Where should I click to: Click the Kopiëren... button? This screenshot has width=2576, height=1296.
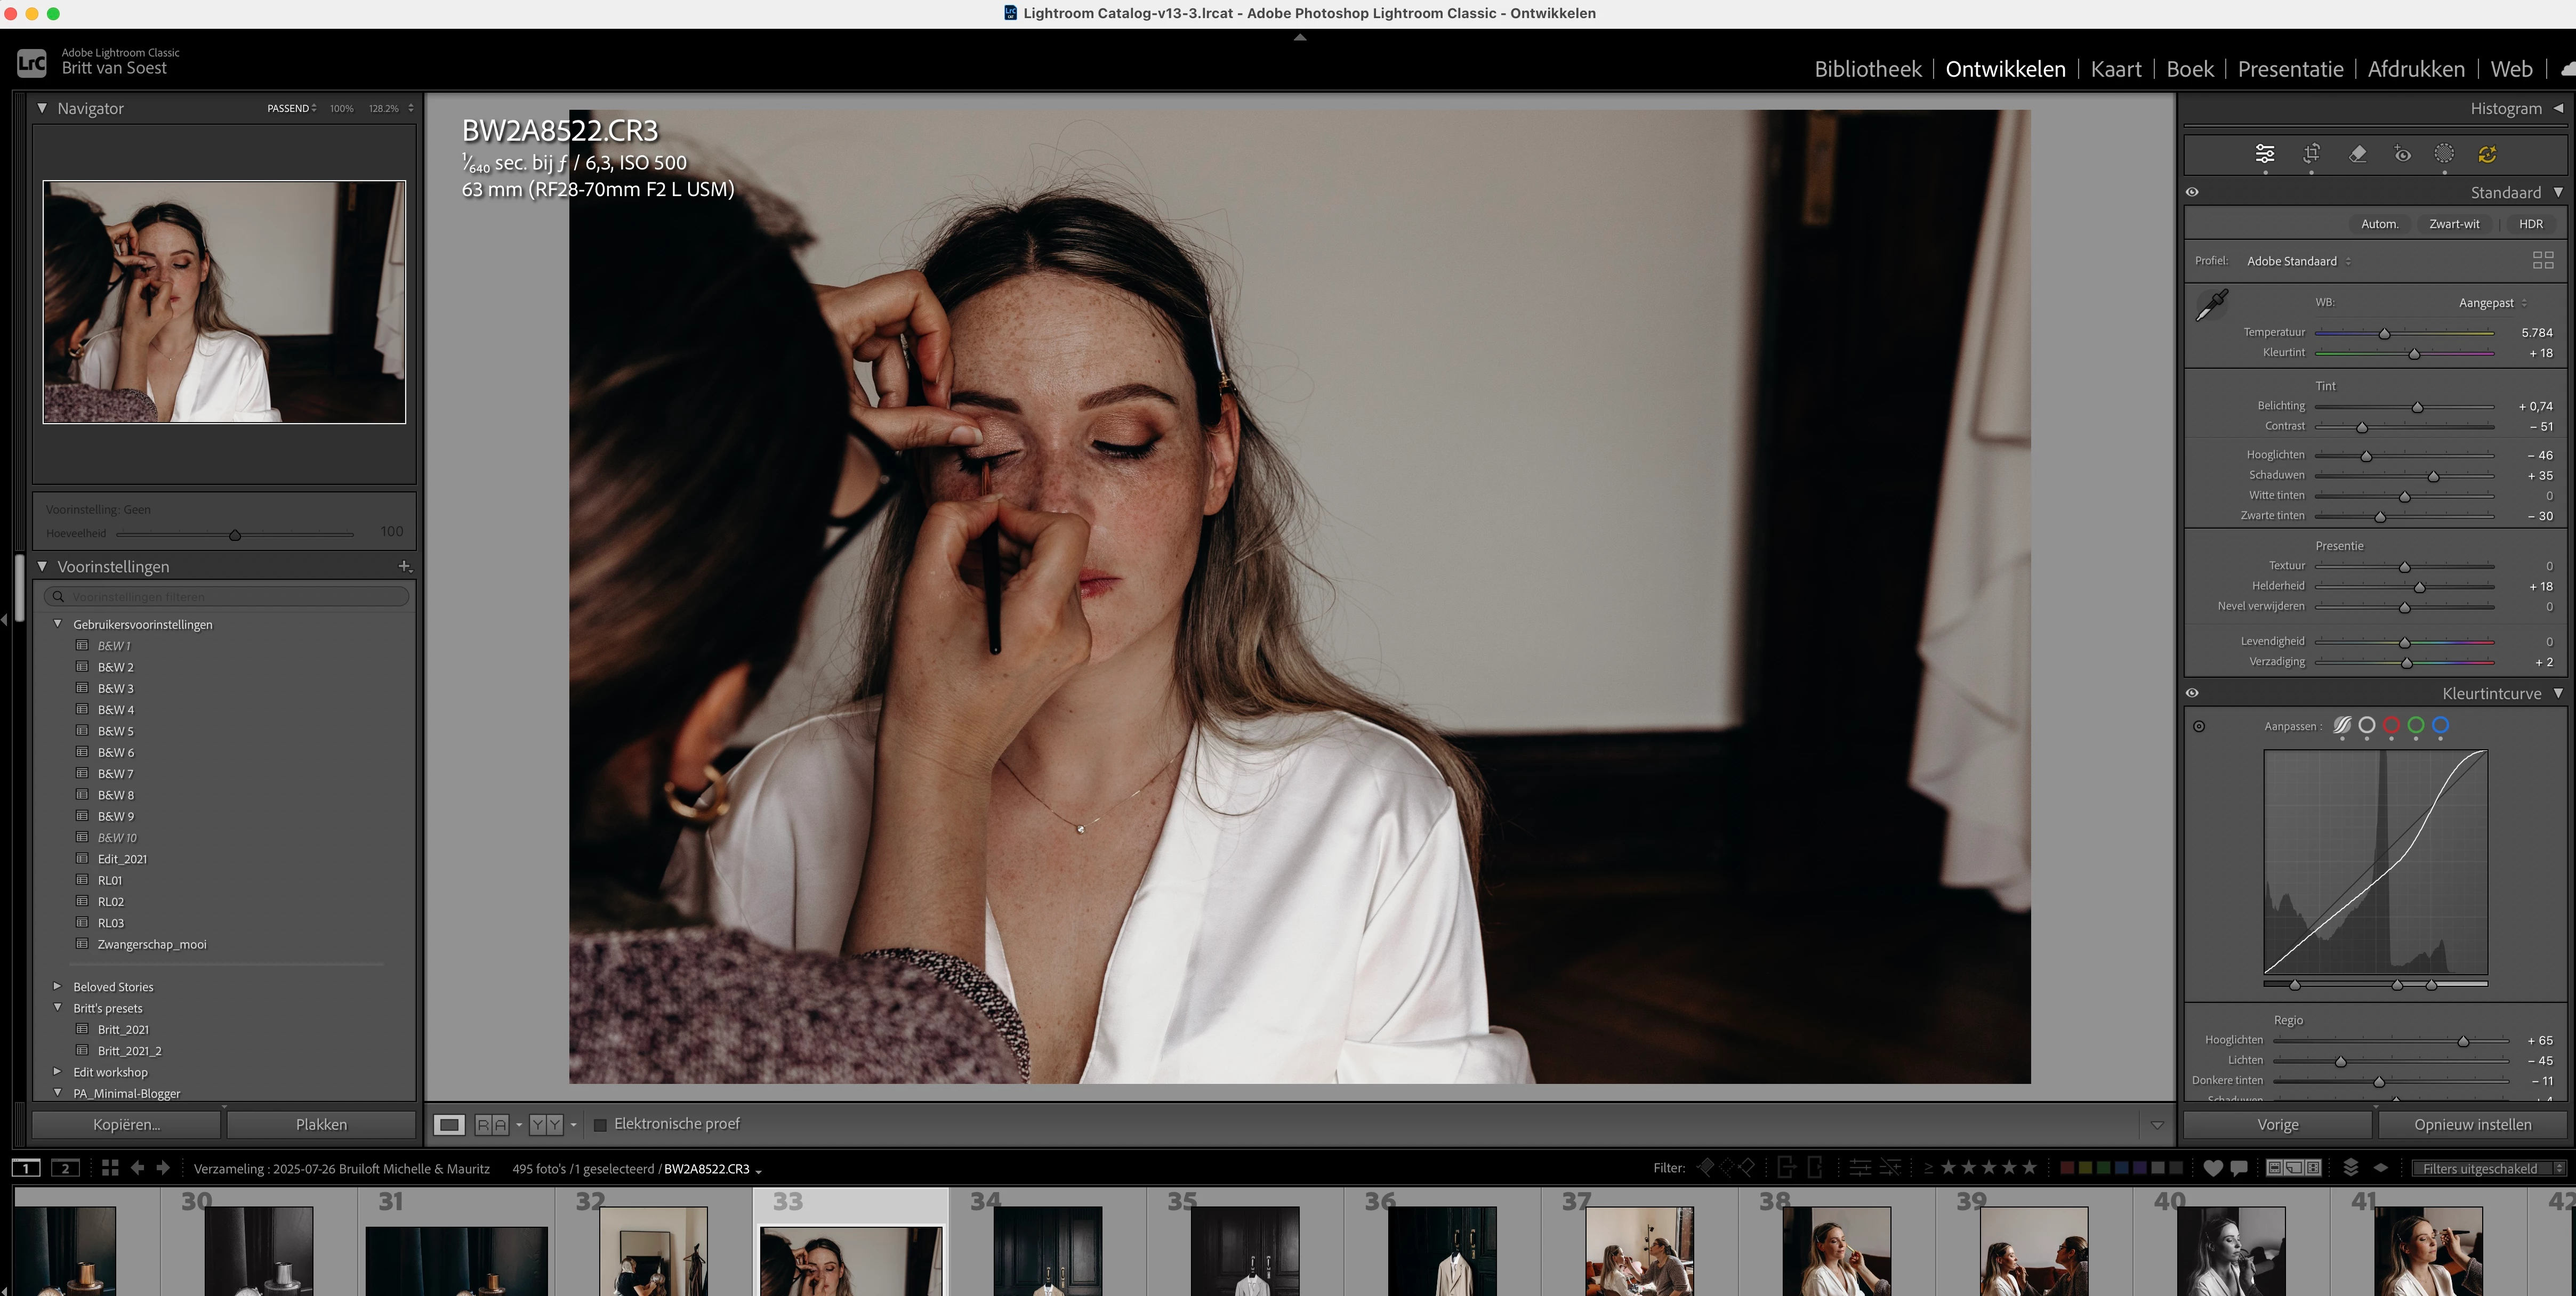point(126,1124)
